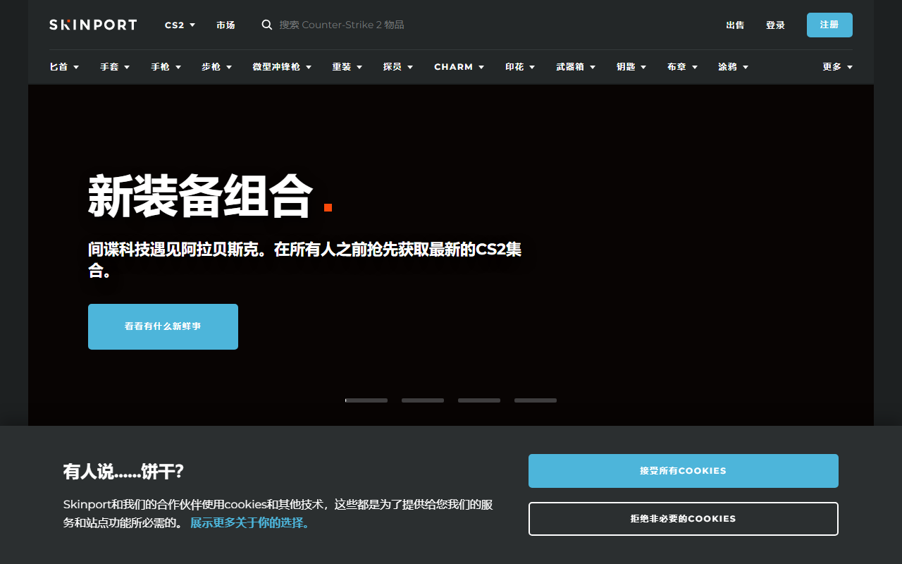Image resolution: width=902 pixels, height=564 pixels.
Task: Open the 展示更多关于你的选择 link
Action: tap(250, 523)
